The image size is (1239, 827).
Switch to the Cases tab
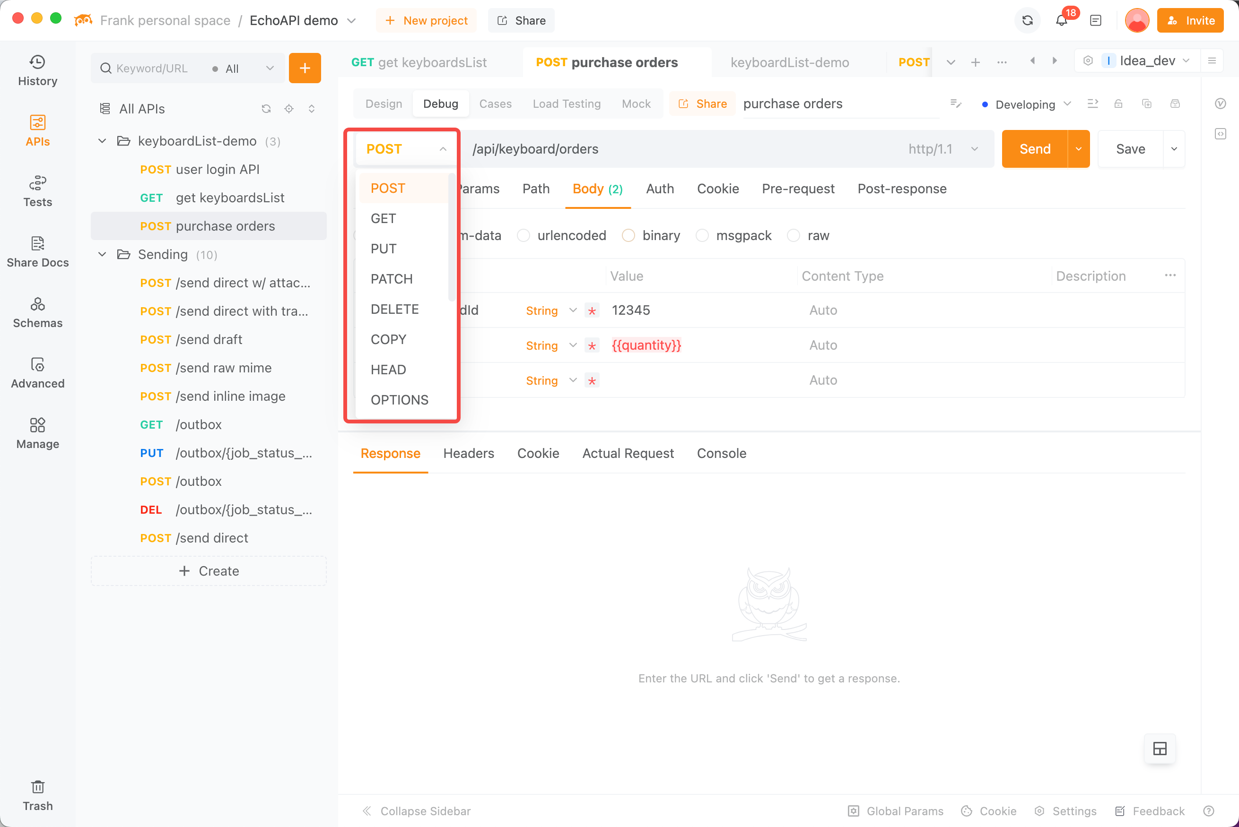496,103
